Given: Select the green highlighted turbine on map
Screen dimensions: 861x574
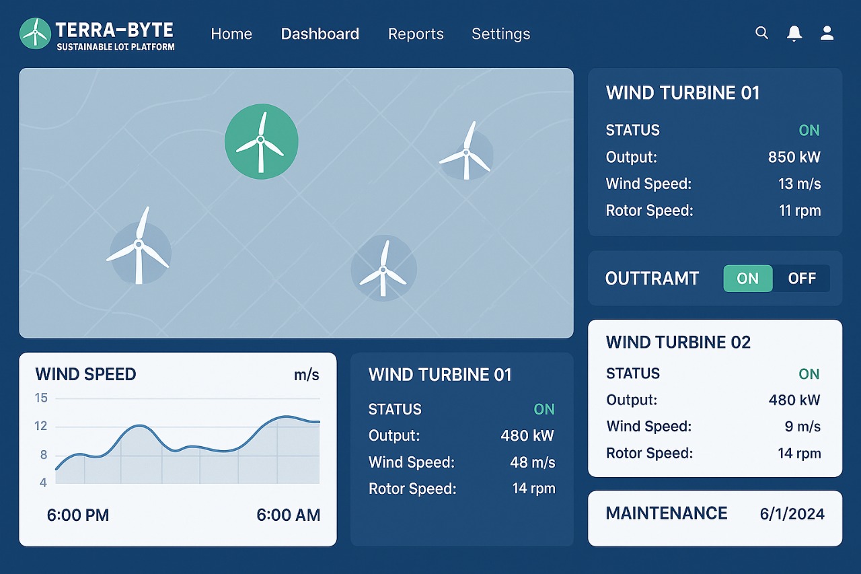Looking at the screenshot, I should point(261,141).
